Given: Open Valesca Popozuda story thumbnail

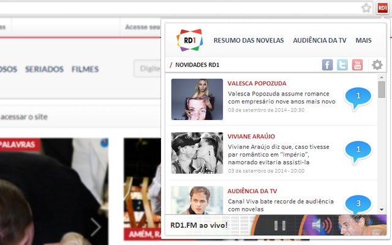Looking at the screenshot, I should coord(197,99).
